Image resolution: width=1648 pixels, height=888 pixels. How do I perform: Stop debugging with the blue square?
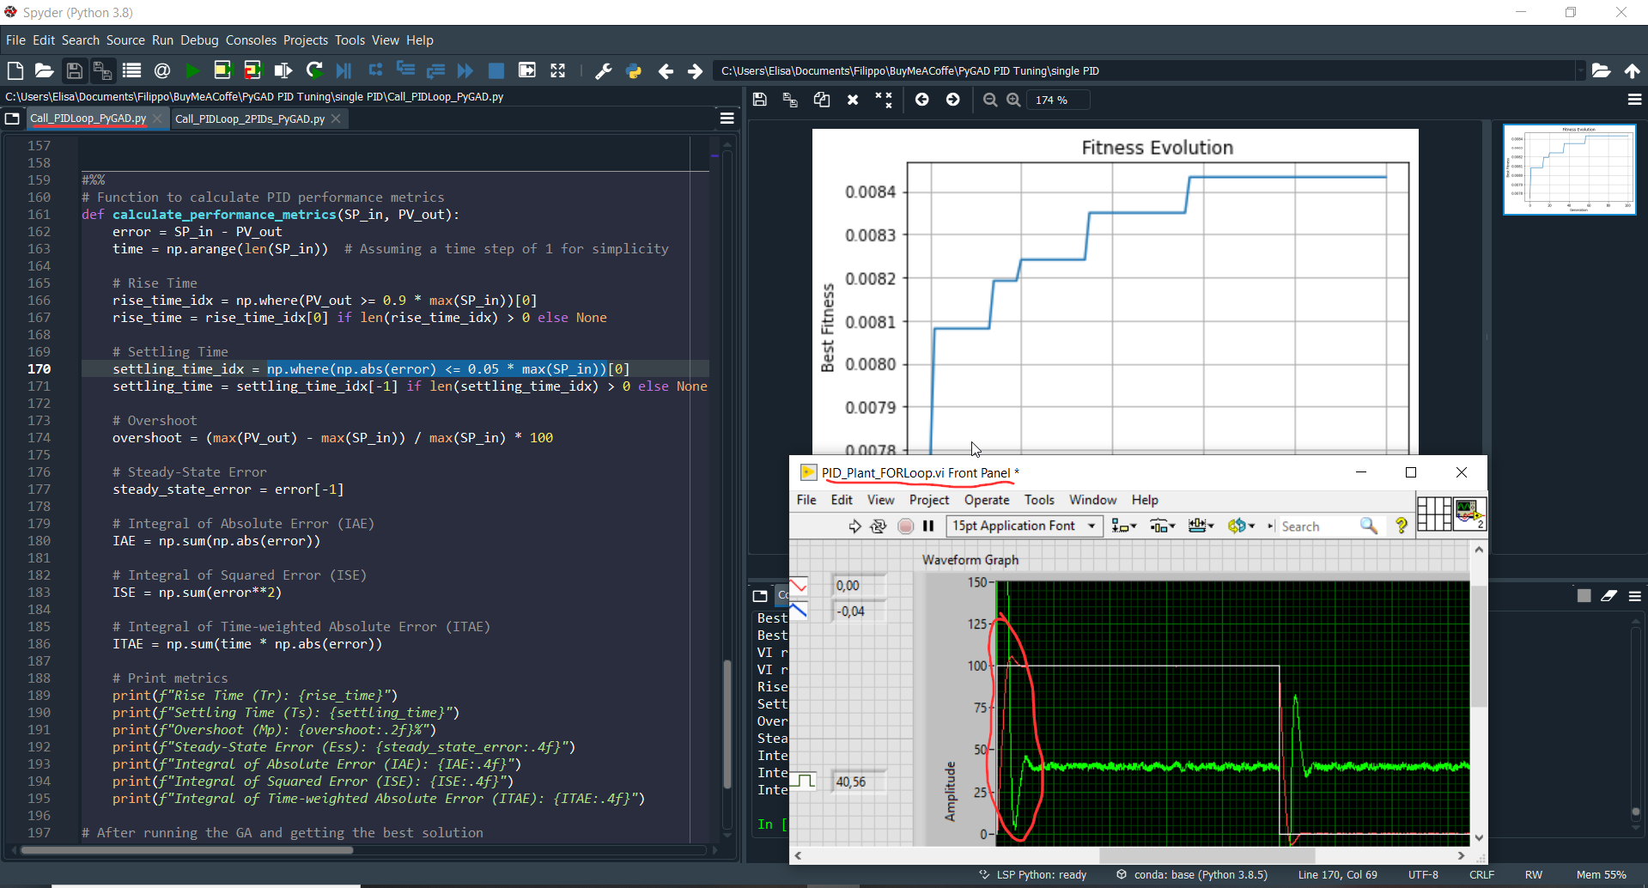(x=496, y=70)
